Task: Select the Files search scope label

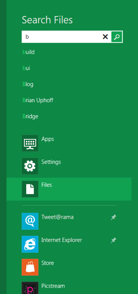Action: [46, 185]
